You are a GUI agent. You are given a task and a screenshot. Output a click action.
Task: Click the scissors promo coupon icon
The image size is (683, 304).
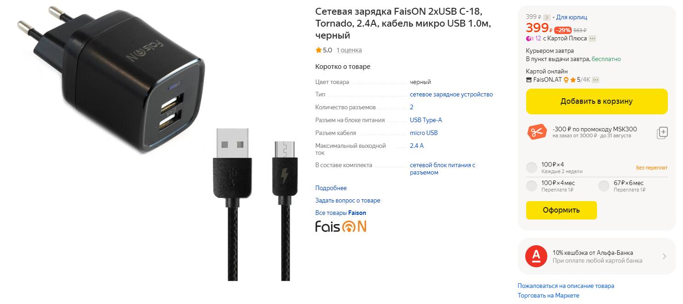[537, 132]
